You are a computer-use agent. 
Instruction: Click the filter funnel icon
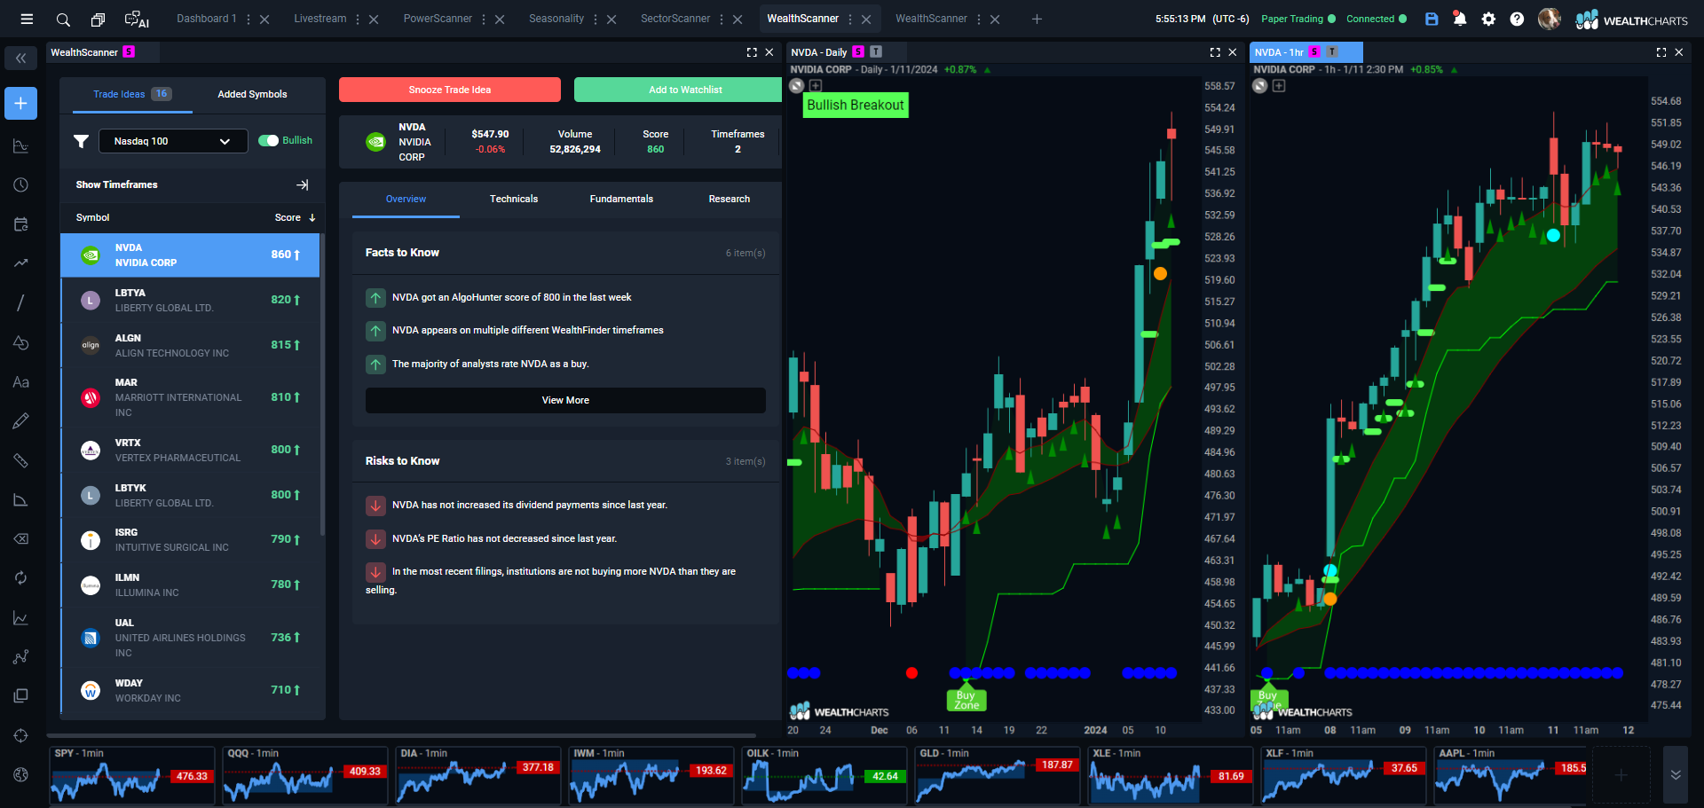81,141
